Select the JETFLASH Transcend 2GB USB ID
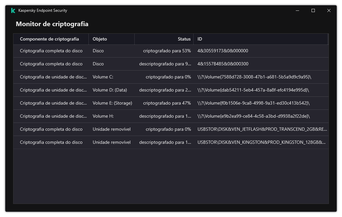Screen dimensions: 342x217 (x=262, y=129)
